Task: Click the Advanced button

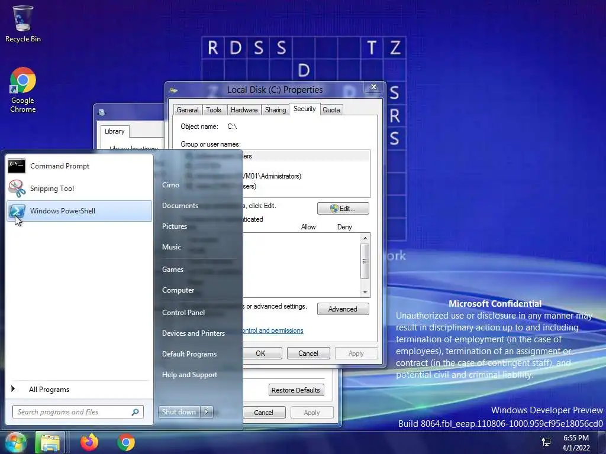Action: 343,309
